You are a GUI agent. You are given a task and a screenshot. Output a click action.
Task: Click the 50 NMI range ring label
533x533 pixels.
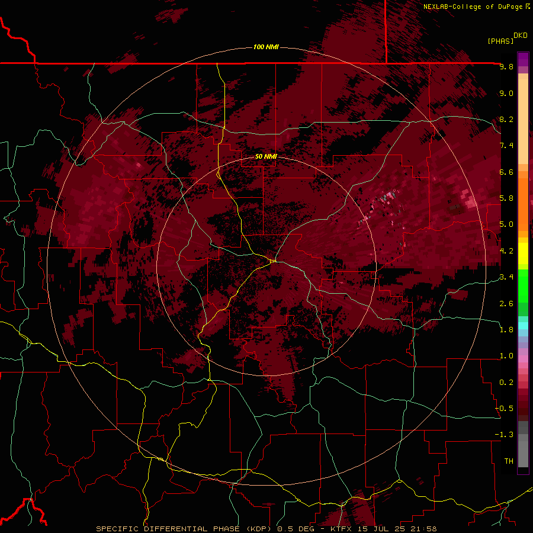coord(266,157)
